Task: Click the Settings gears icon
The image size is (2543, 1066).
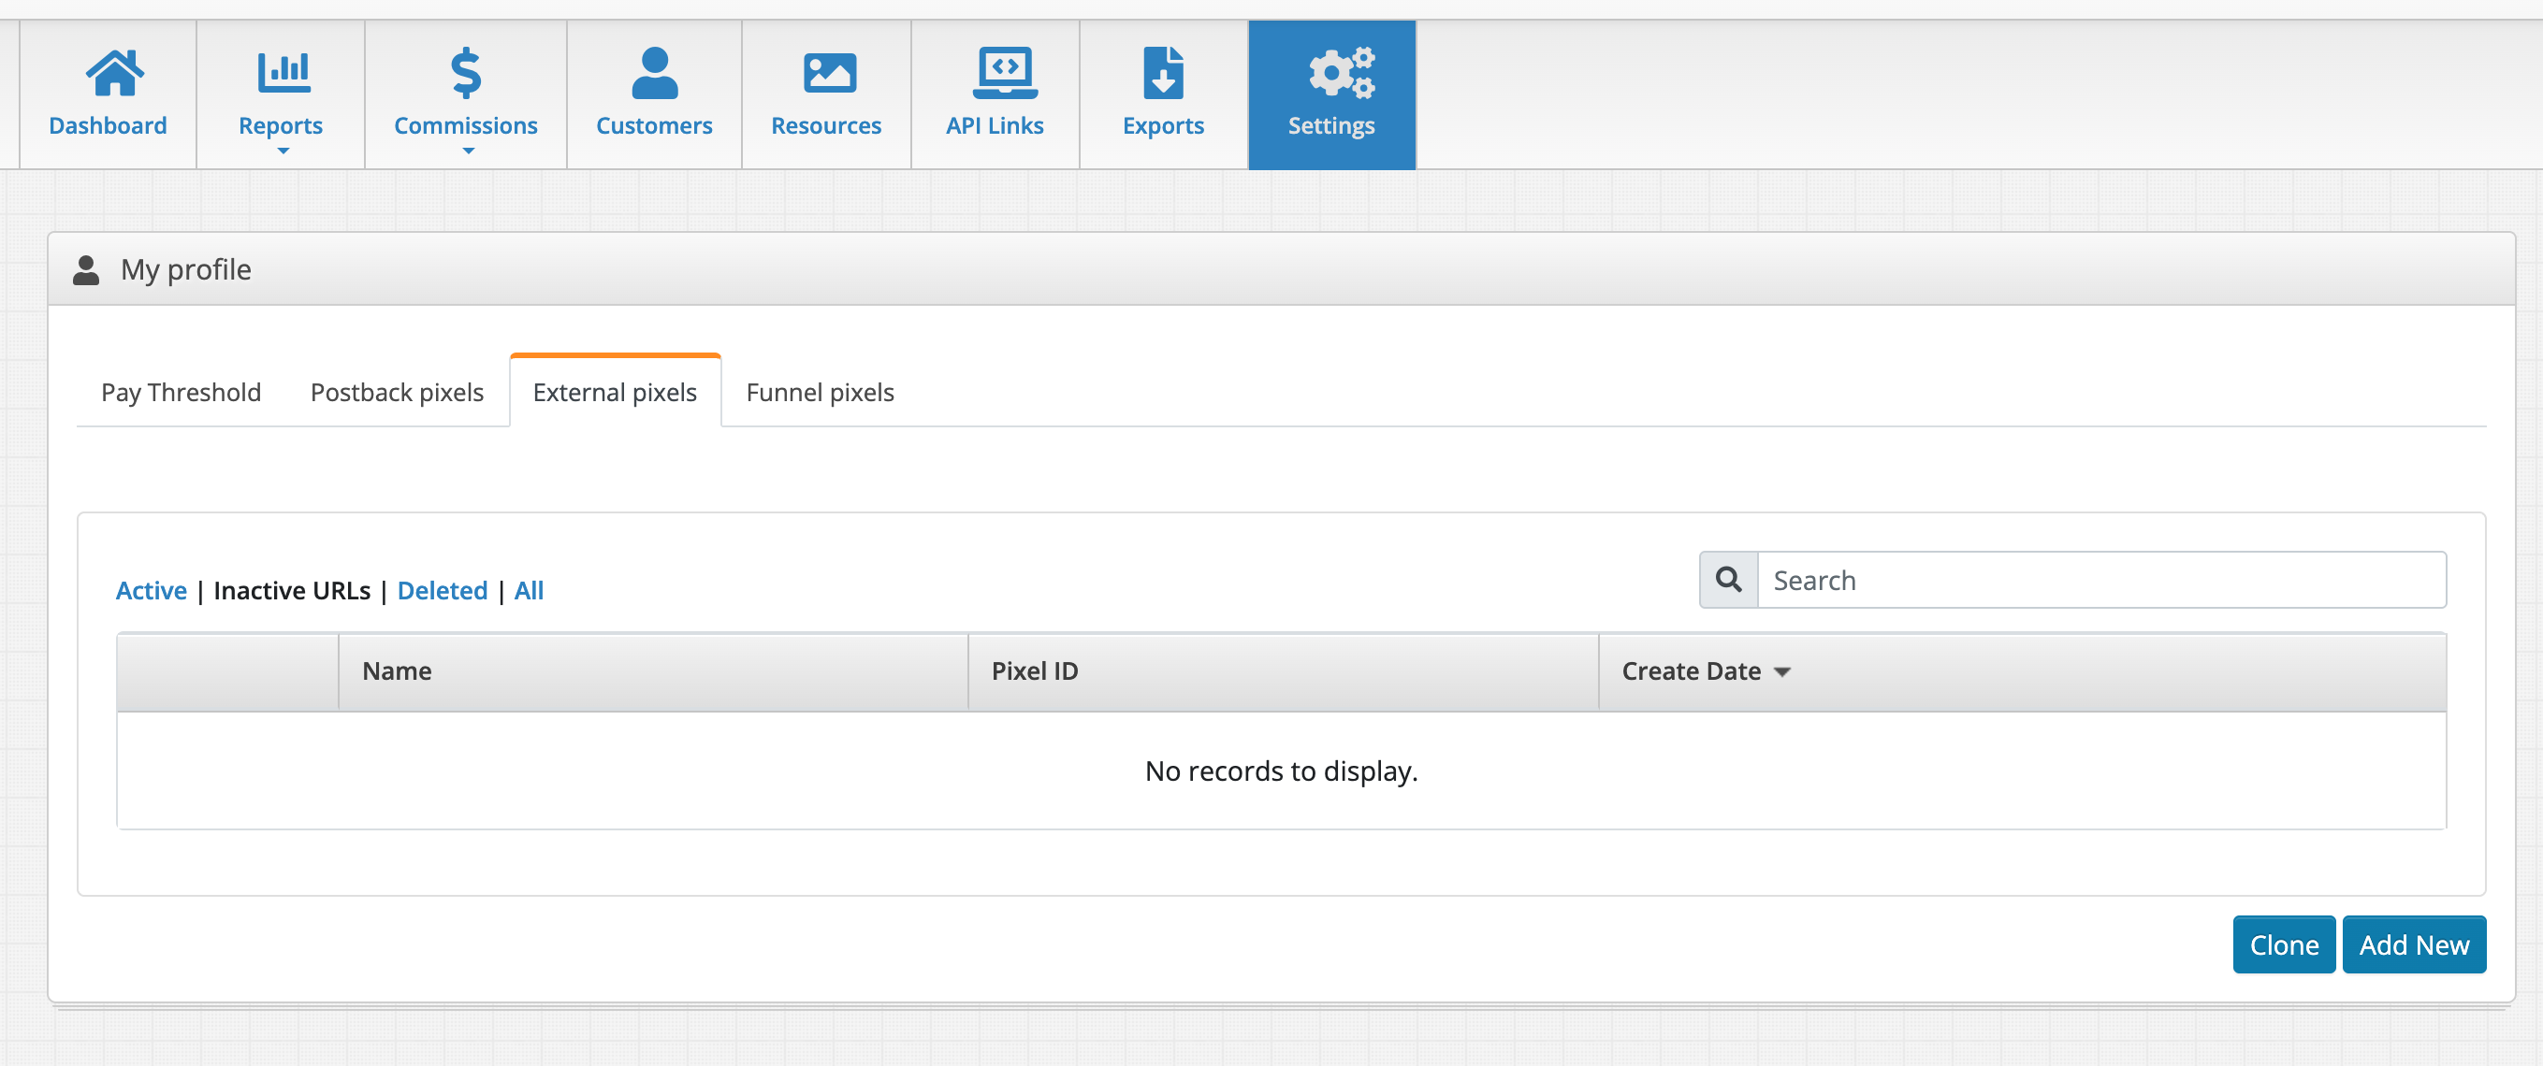Action: point(1341,73)
